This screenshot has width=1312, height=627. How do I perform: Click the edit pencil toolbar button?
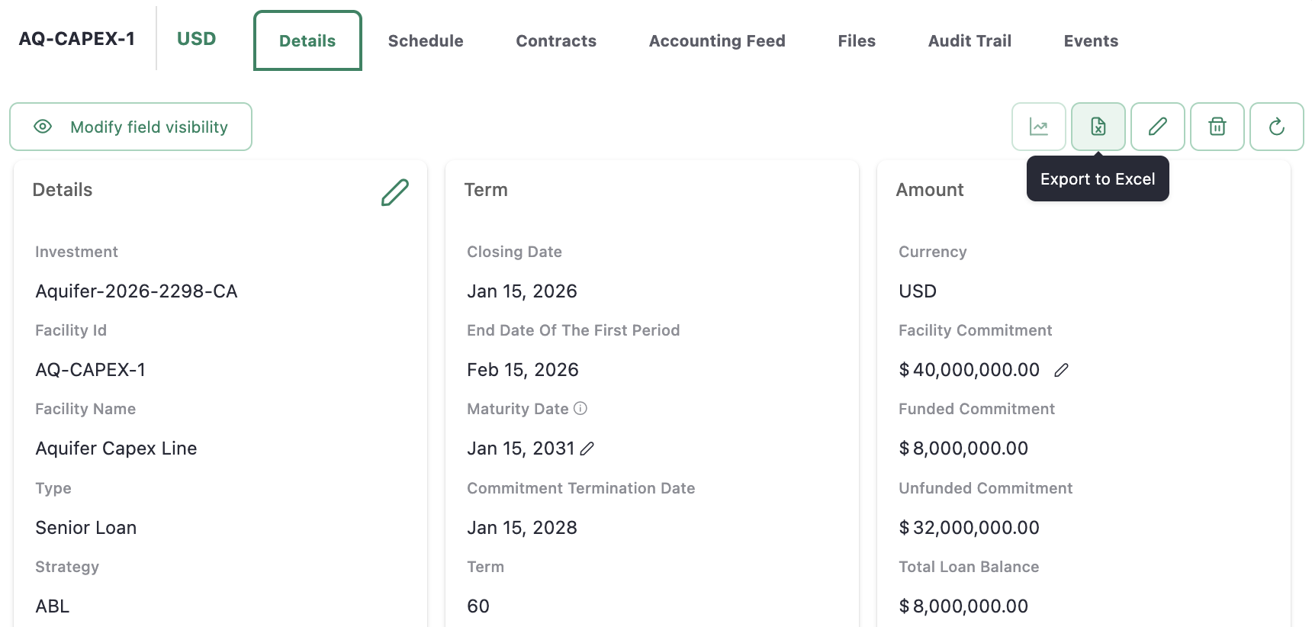click(x=1157, y=127)
